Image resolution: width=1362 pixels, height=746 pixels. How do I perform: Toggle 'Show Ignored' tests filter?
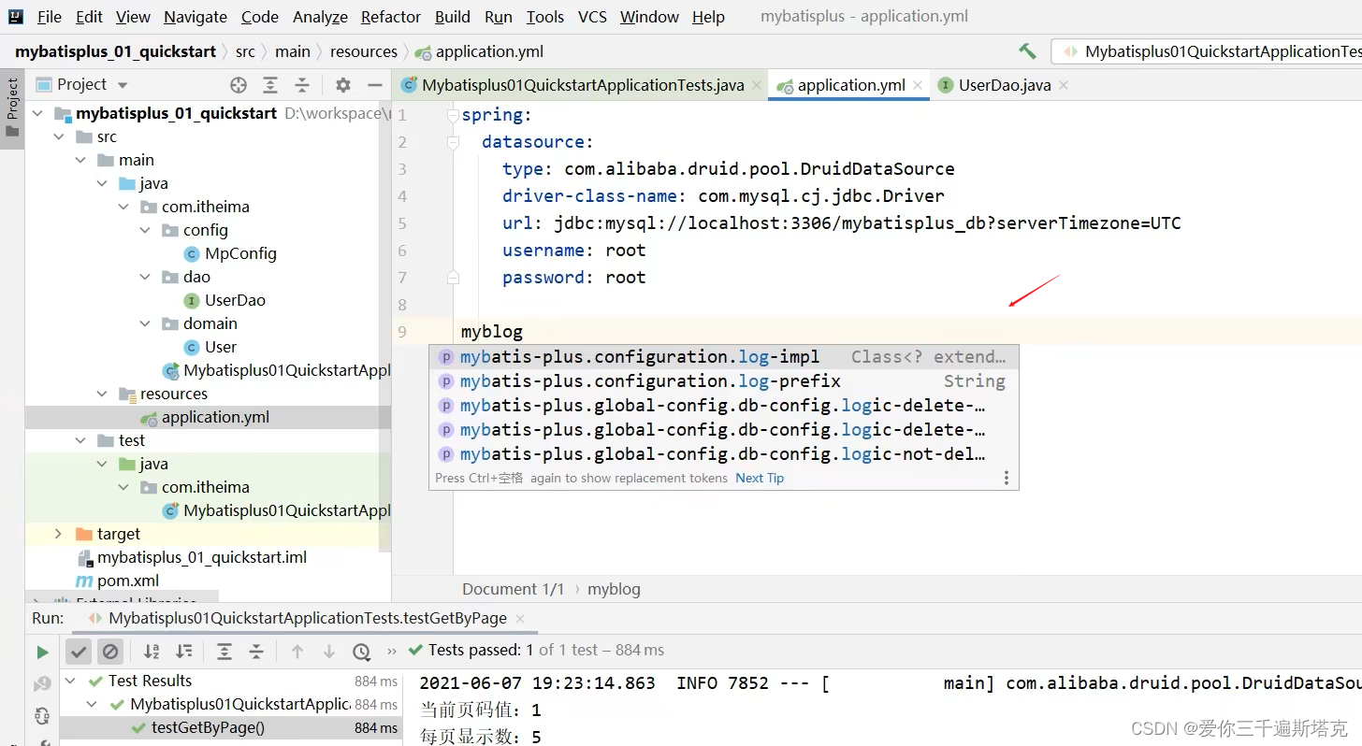click(110, 651)
